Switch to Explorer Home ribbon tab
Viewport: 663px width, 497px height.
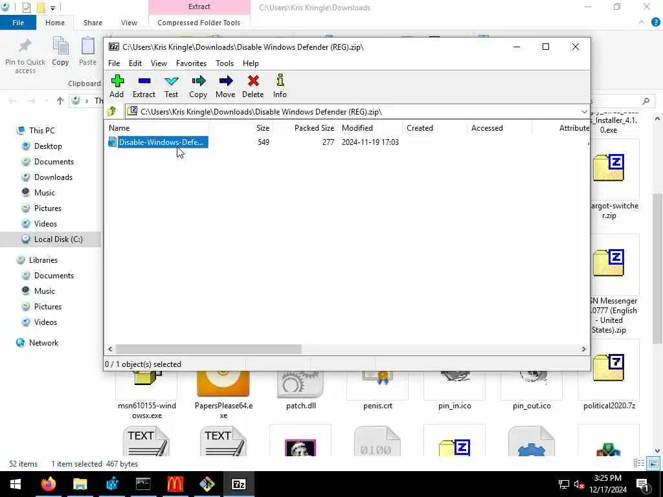[x=55, y=23]
